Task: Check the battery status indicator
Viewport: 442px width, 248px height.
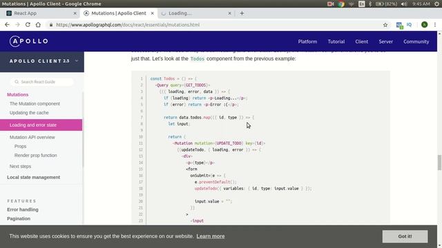Action: pyautogui.click(x=387, y=4)
